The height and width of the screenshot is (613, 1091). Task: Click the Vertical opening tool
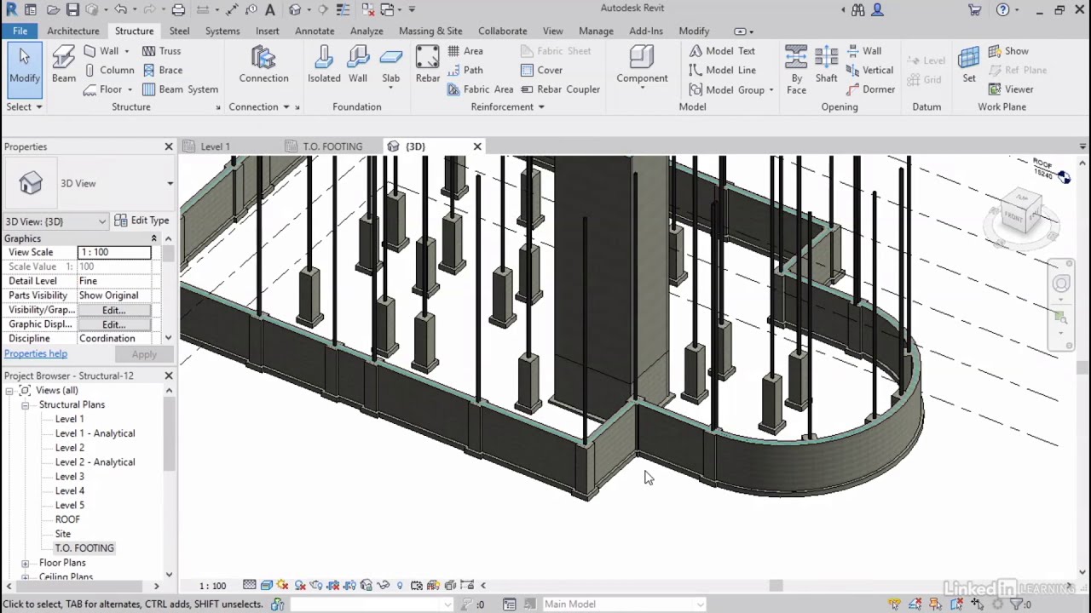pyautogui.click(x=870, y=70)
